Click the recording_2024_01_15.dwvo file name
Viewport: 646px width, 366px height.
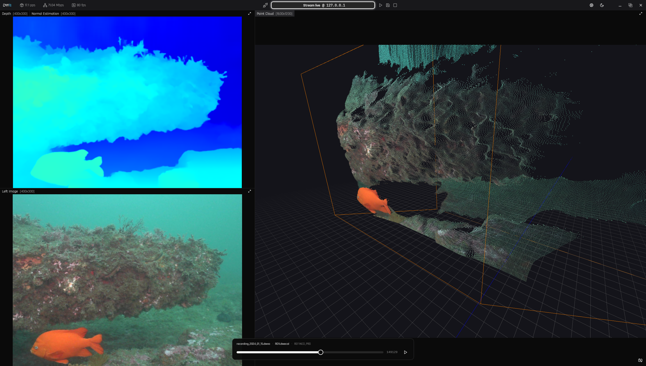(x=253, y=344)
